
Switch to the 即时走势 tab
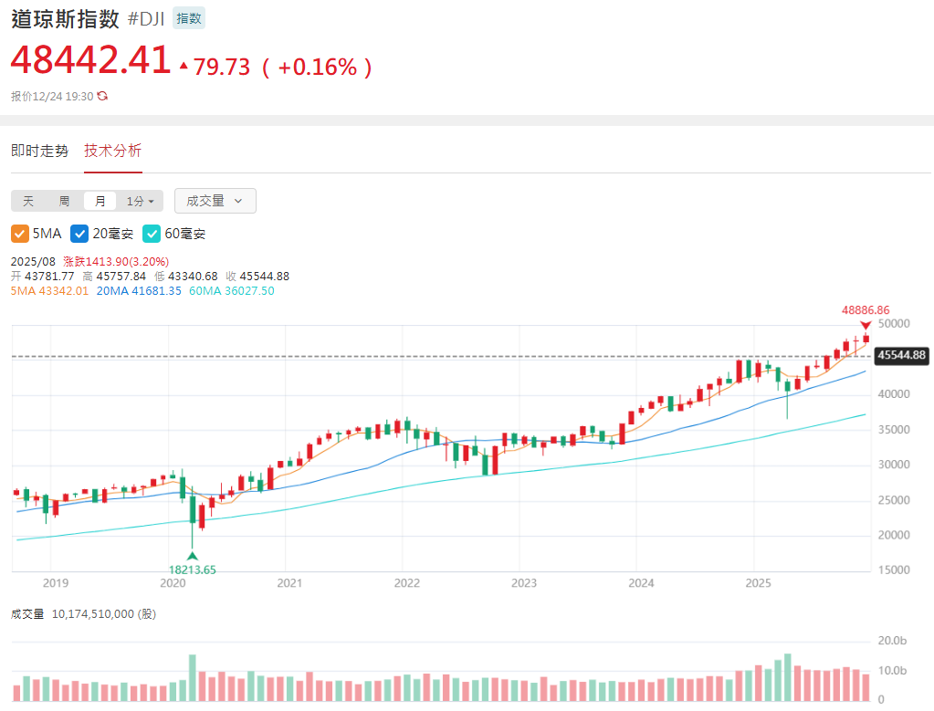point(39,152)
